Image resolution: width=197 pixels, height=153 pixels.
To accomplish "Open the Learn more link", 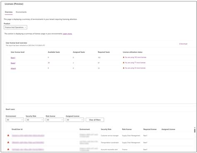I will pos(67,34).
